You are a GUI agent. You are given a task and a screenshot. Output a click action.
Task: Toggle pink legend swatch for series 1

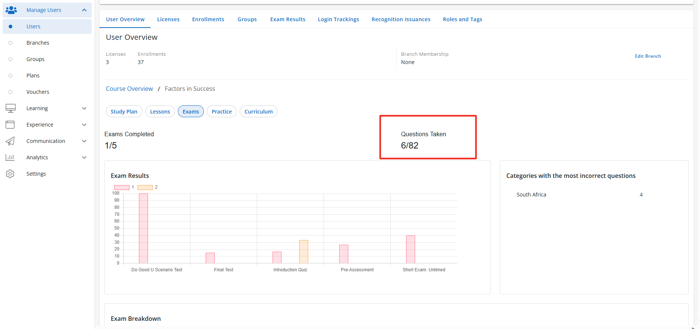[122, 188]
